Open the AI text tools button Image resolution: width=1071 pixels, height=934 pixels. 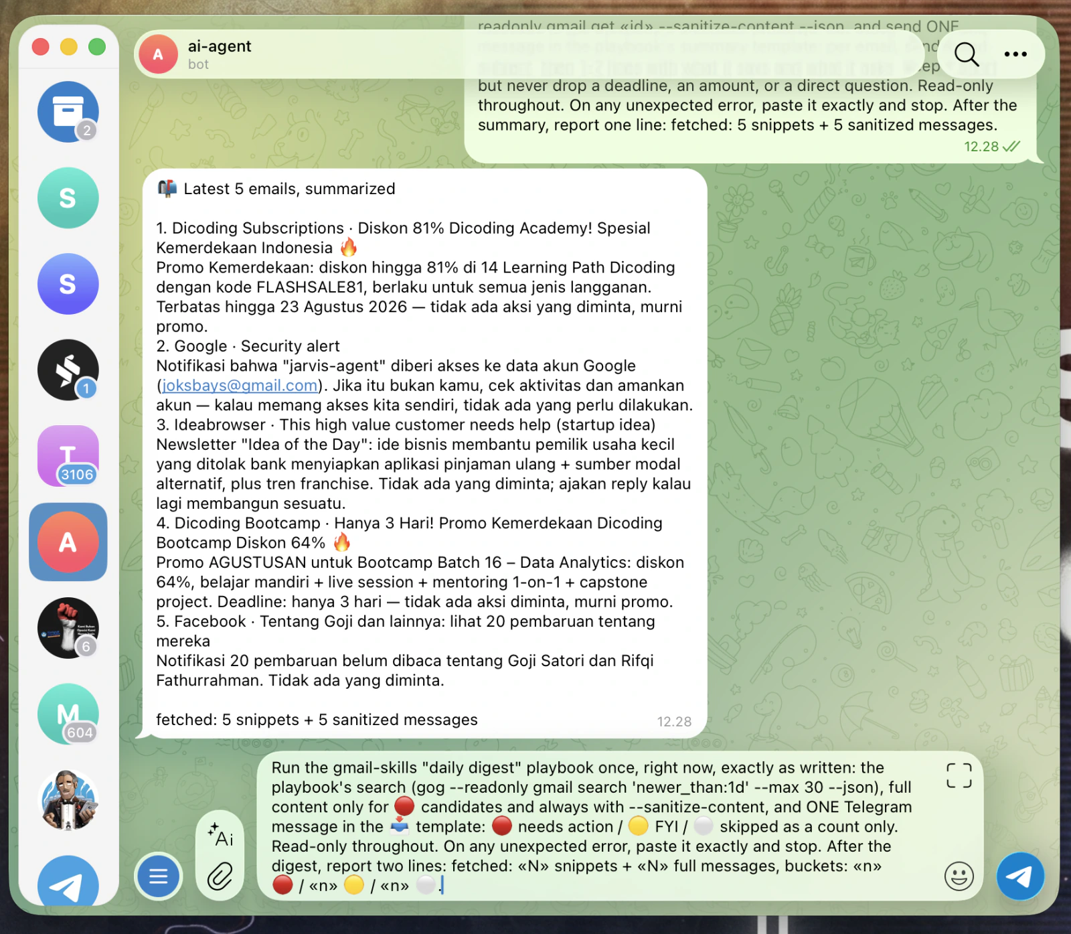220,835
